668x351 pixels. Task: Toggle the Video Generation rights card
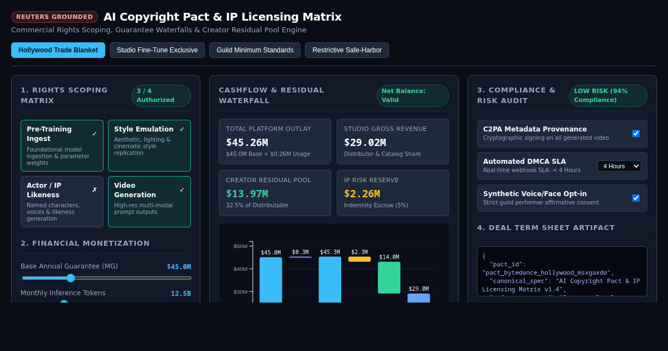tap(149, 202)
